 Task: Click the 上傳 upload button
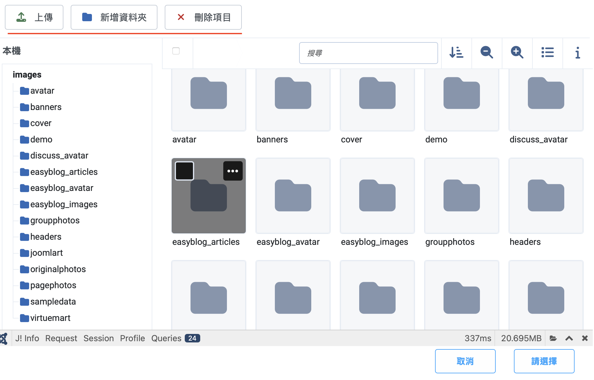pos(34,17)
